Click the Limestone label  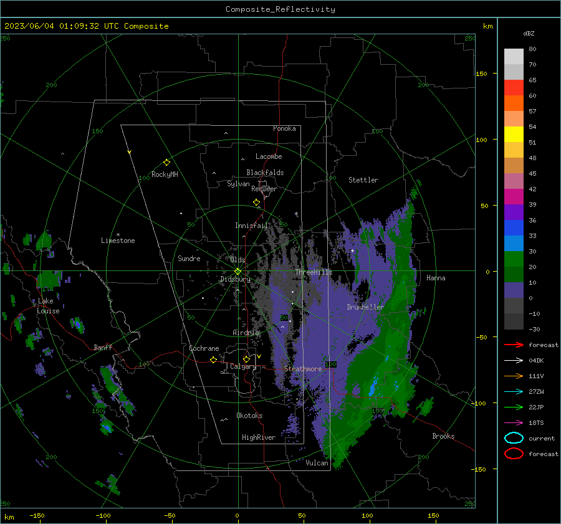point(118,241)
